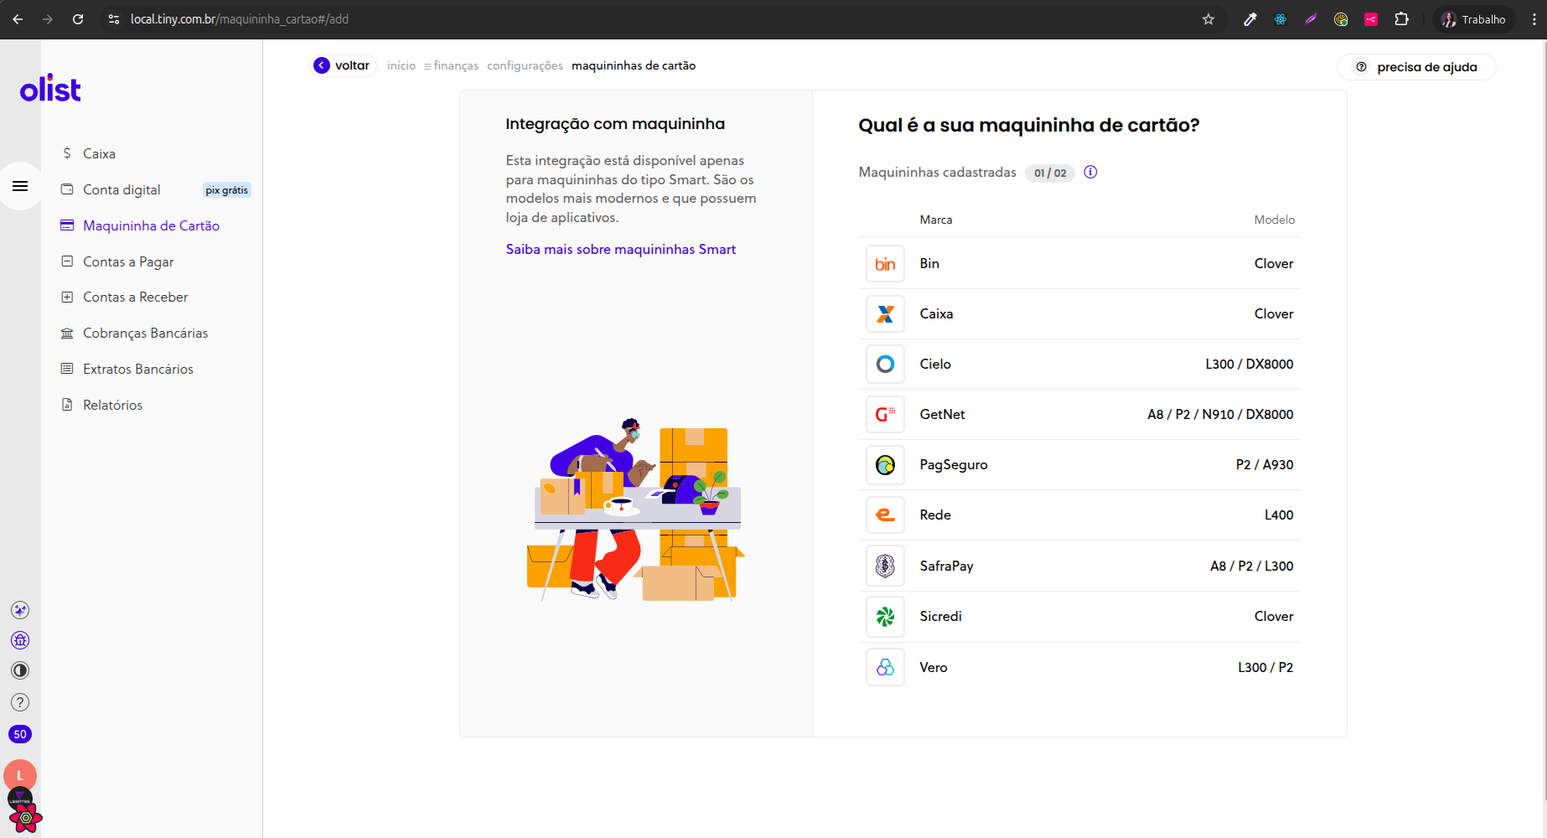Click the sparkle AI icon in sidebar
Viewport: 1547px width, 838px height.
(20, 610)
